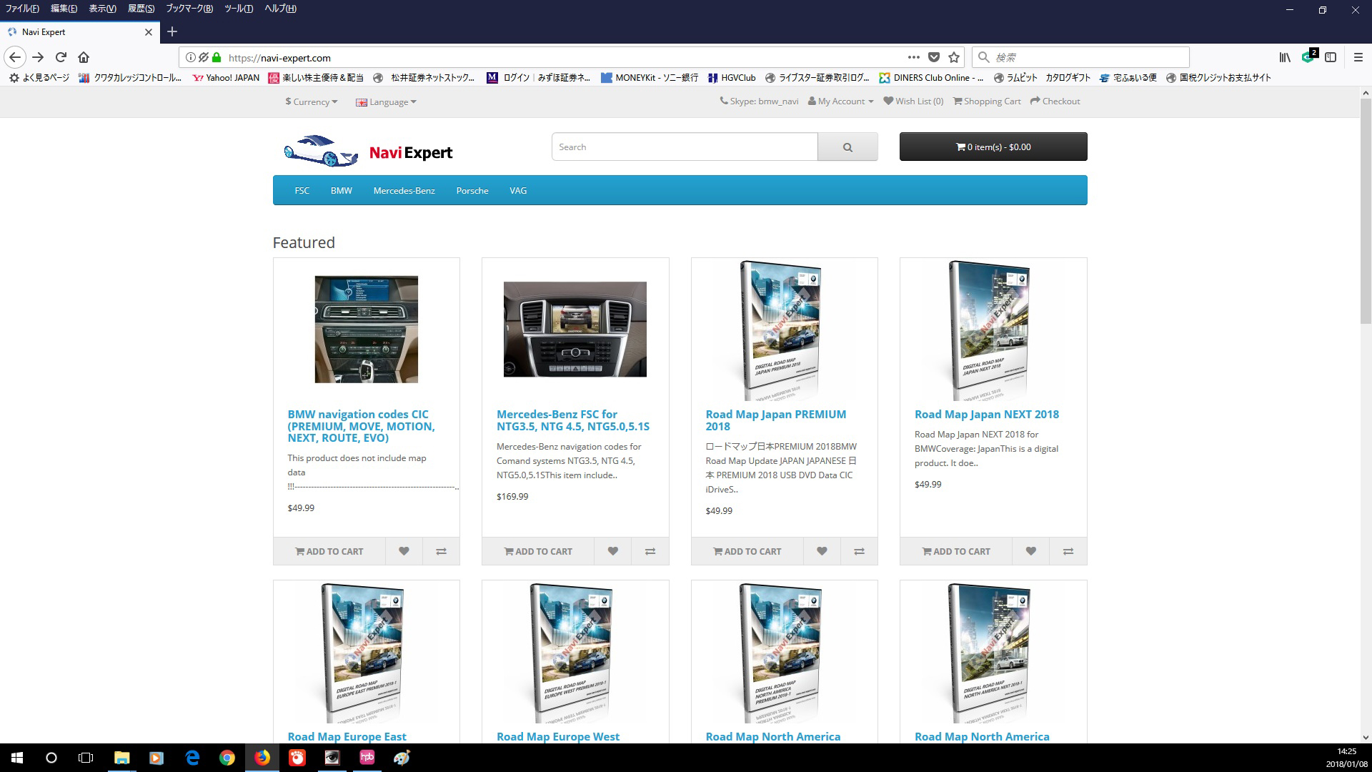
Task: Open the Shopping Cart link
Action: pyautogui.click(x=987, y=102)
